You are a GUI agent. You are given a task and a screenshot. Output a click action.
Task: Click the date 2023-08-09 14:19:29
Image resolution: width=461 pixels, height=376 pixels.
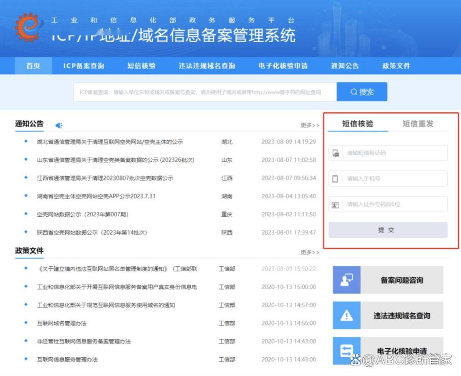click(289, 142)
